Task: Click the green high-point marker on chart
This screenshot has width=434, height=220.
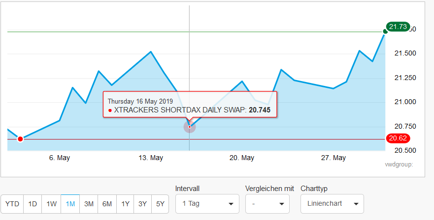Action: click(x=385, y=32)
